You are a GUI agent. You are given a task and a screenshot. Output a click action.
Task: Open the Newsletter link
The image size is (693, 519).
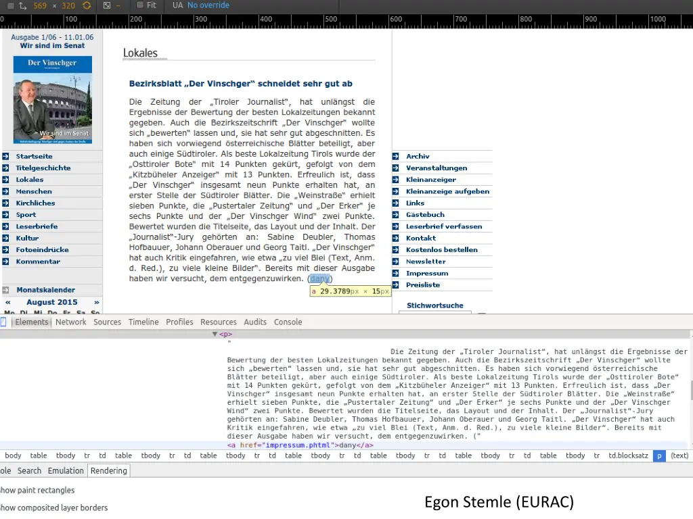426,262
